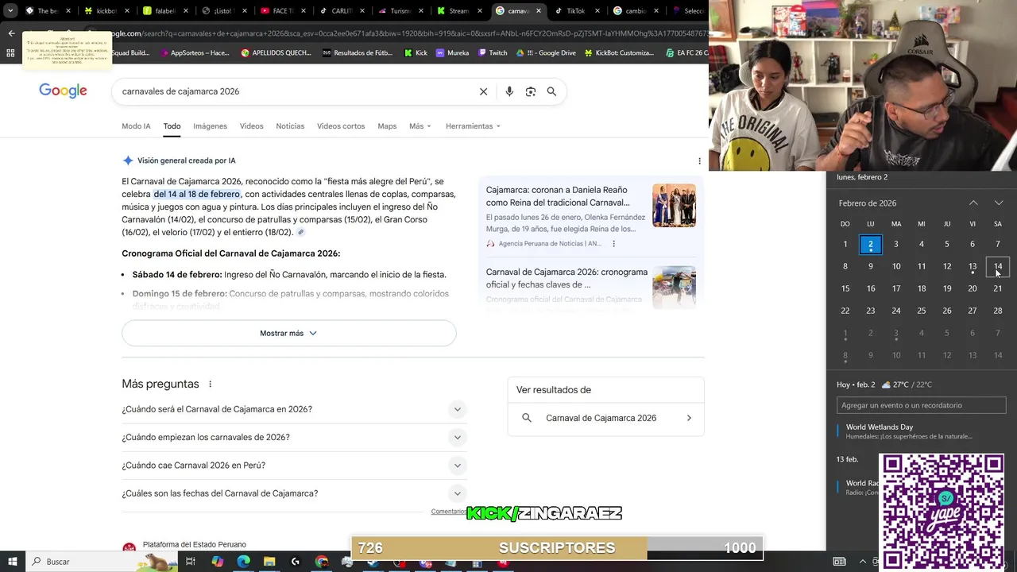1017x572 pixels.
Task: Click the Google search text field
Action: [294, 91]
